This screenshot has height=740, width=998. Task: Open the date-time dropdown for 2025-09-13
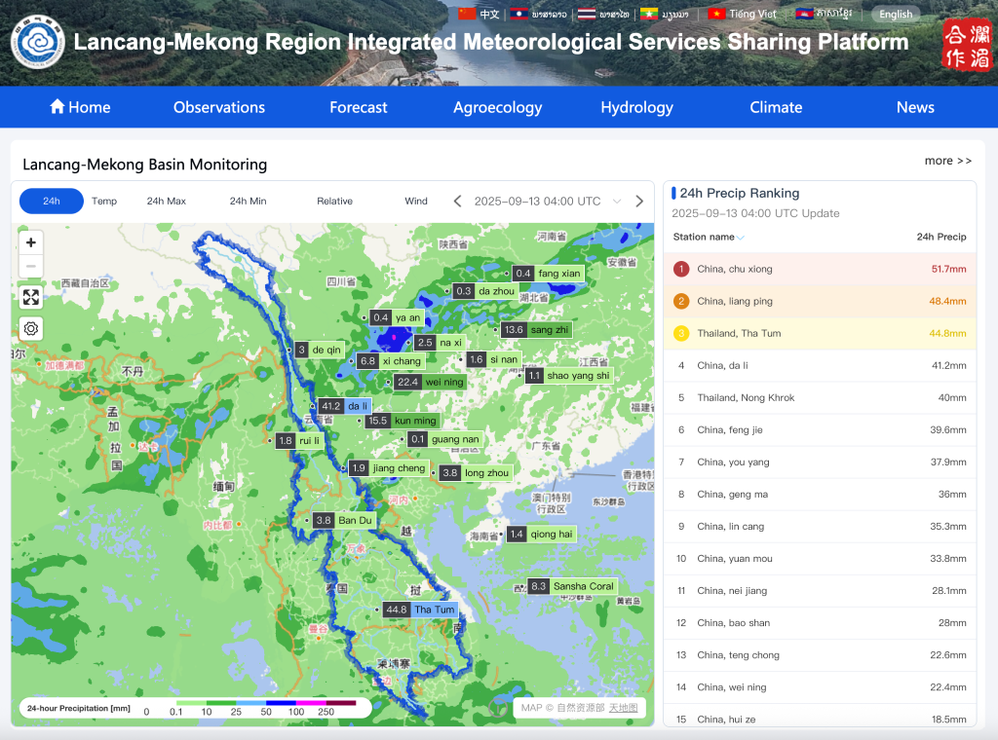point(616,202)
